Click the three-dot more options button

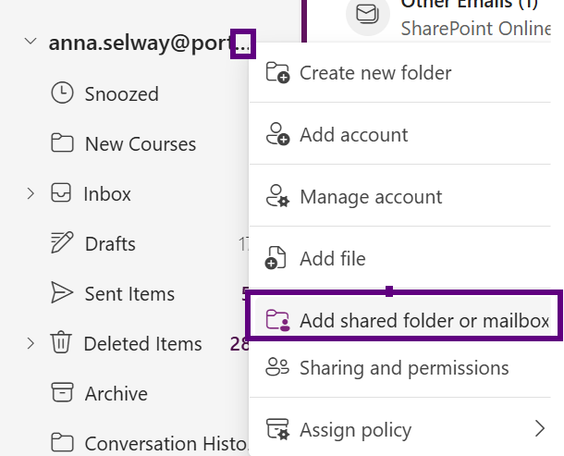(x=243, y=43)
